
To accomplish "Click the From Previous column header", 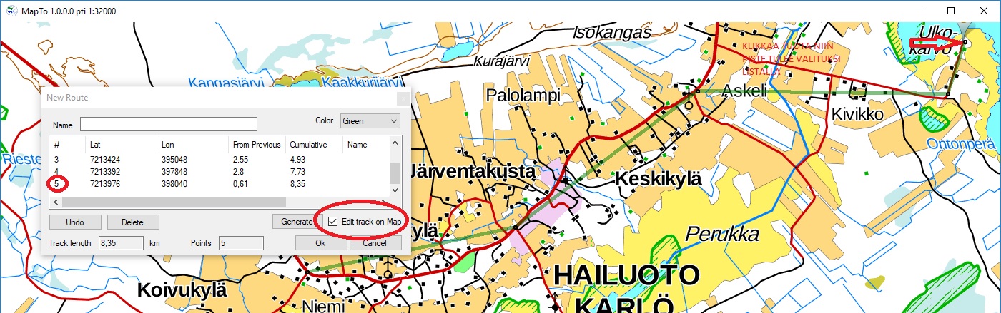I will click(257, 145).
